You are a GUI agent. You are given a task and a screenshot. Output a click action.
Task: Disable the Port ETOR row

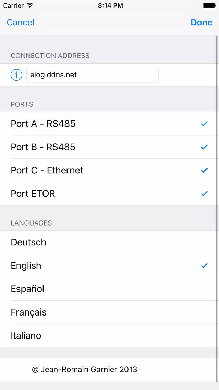point(110,194)
